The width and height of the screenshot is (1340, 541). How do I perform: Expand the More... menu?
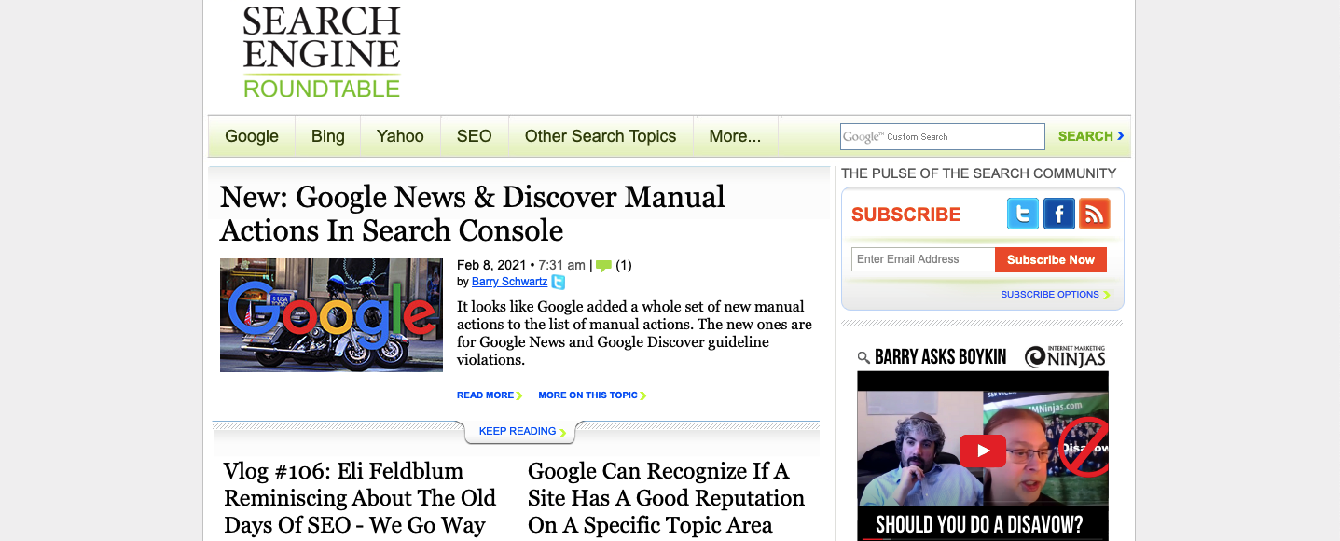735,136
